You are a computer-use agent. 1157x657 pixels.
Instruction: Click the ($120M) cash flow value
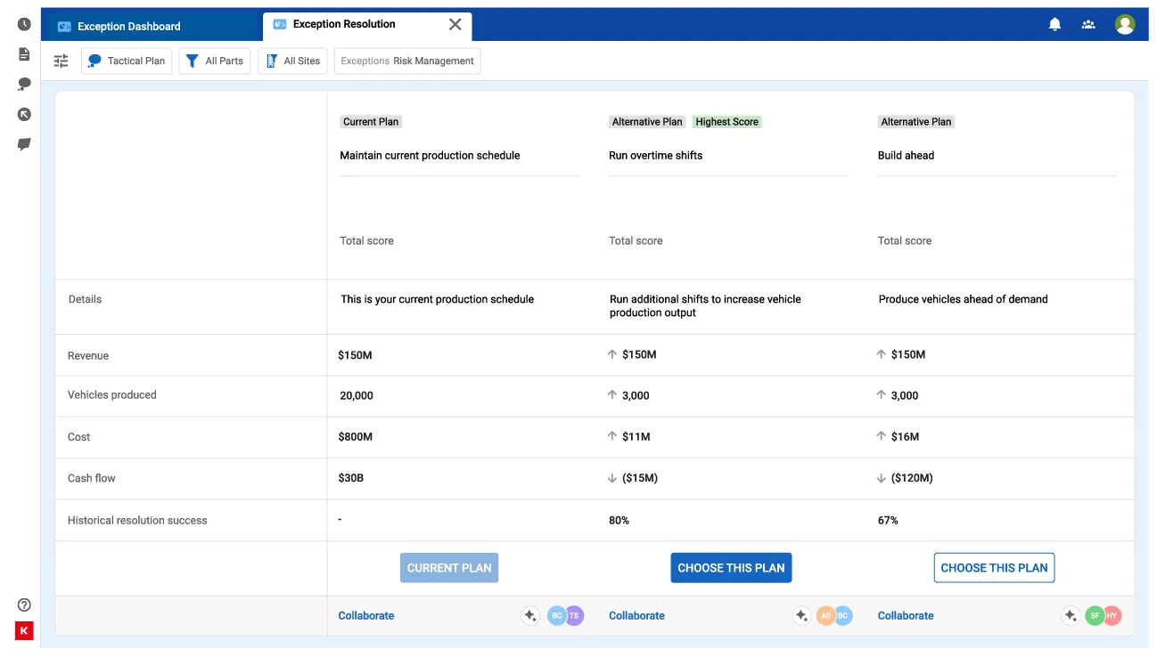tap(912, 478)
